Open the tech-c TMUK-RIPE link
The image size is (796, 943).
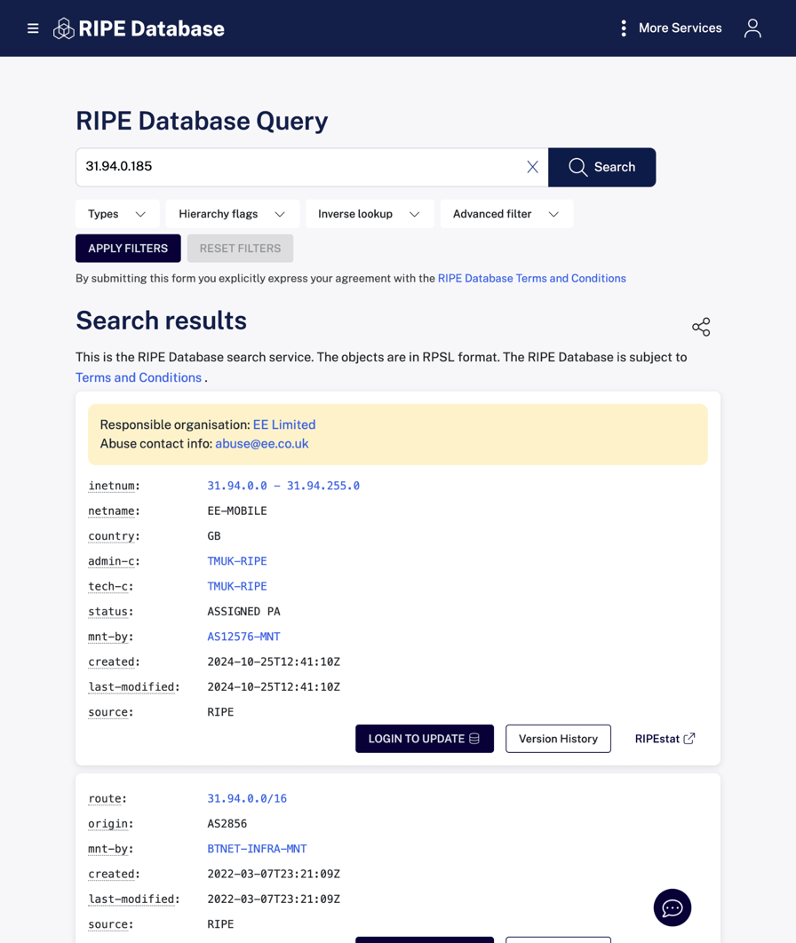(x=237, y=586)
